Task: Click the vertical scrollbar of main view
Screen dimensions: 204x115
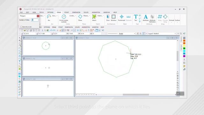Action: (x=178, y=56)
